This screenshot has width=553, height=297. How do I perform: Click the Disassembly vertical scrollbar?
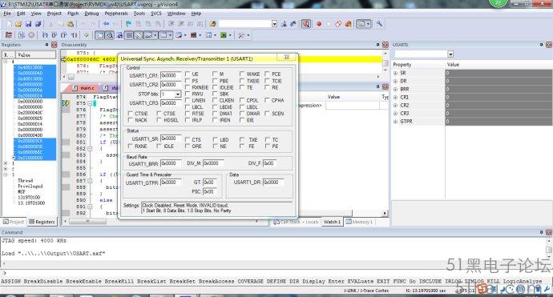385,62
